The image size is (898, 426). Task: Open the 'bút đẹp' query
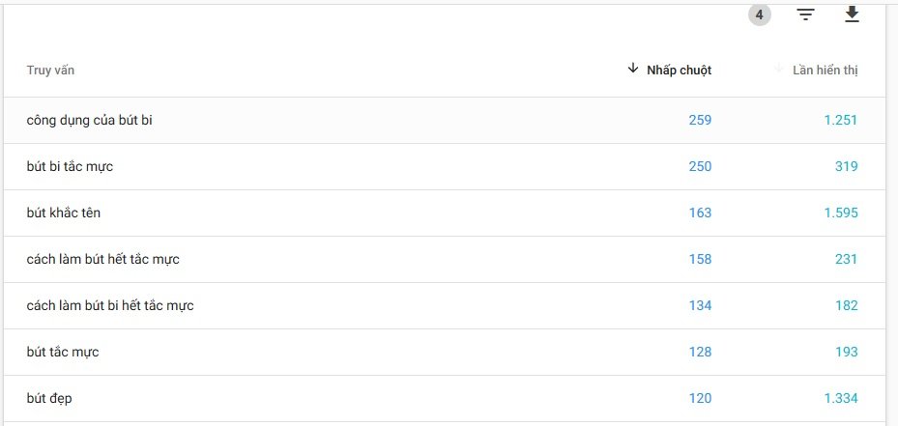point(50,399)
